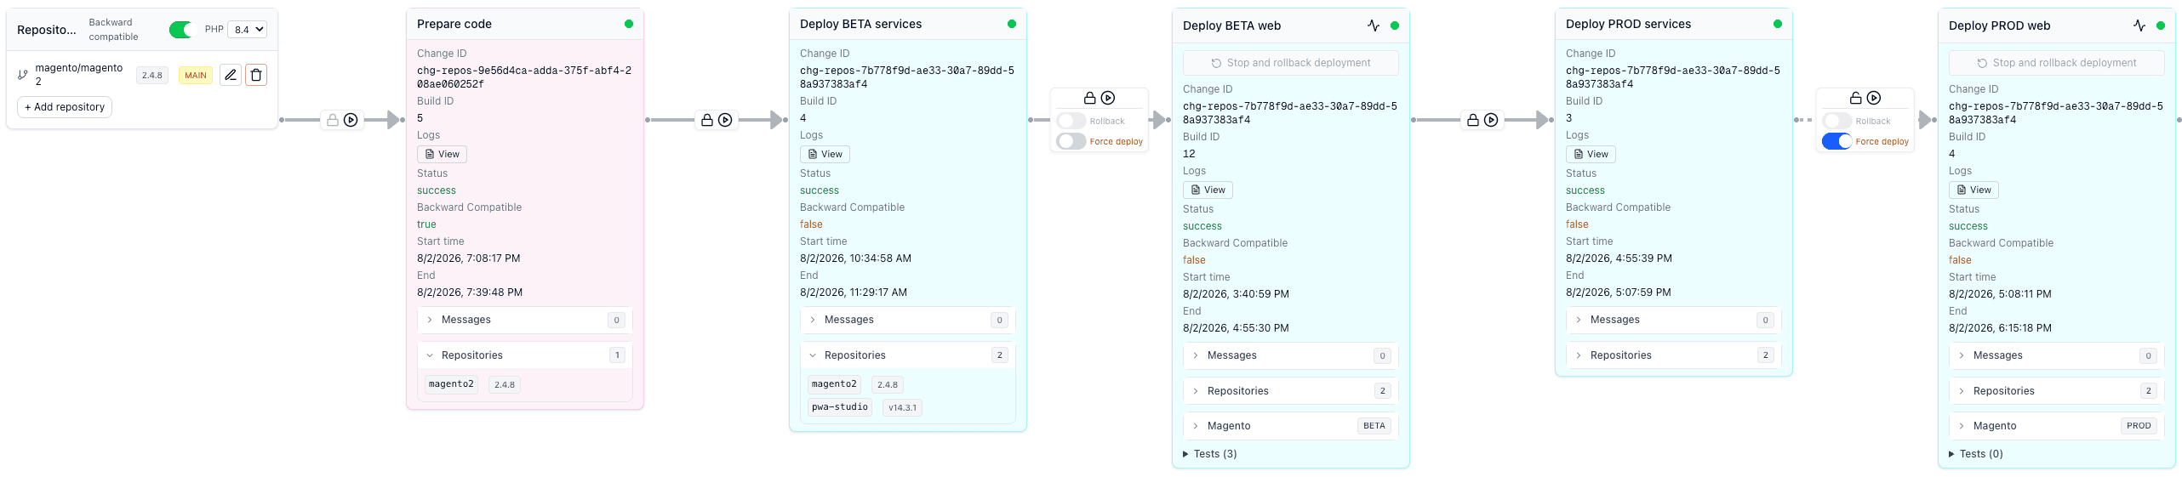
Task: Play the Deploy BETA web step
Action: click(x=1108, y=98)
